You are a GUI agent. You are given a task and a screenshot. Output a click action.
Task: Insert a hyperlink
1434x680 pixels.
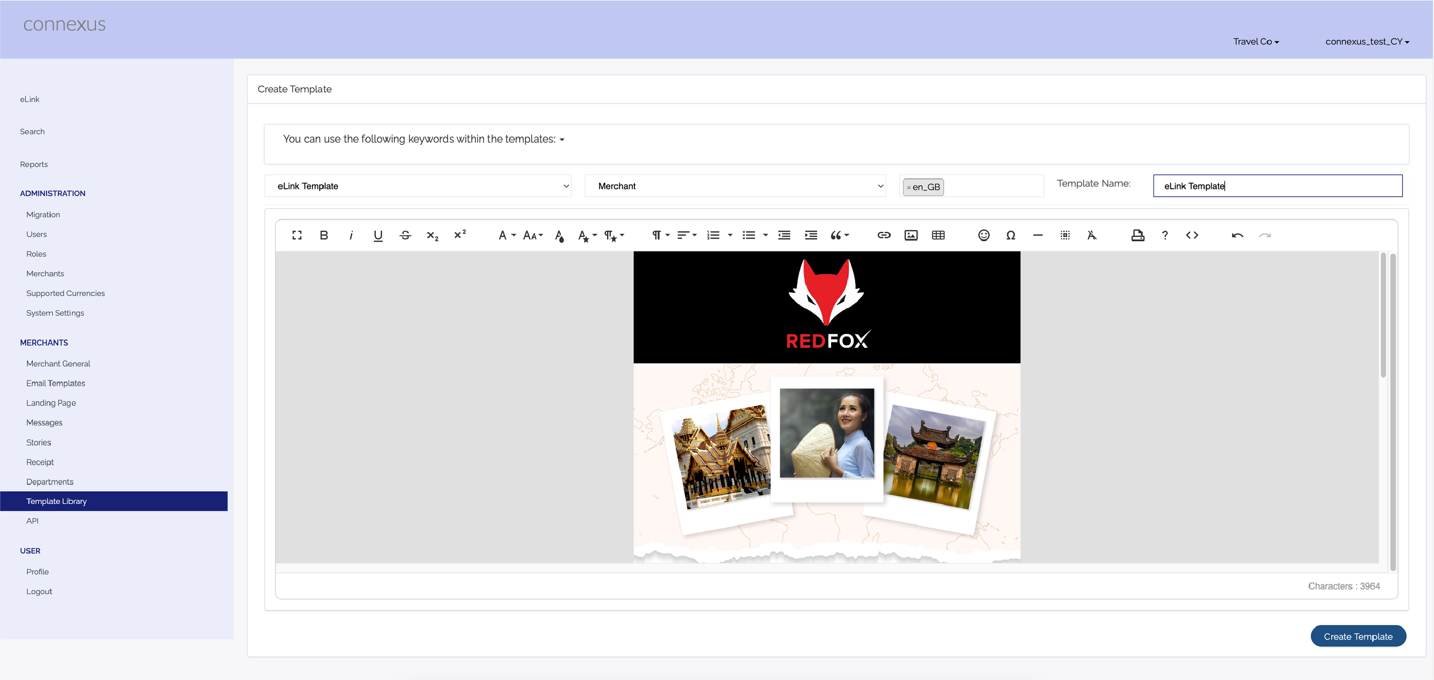884,235
